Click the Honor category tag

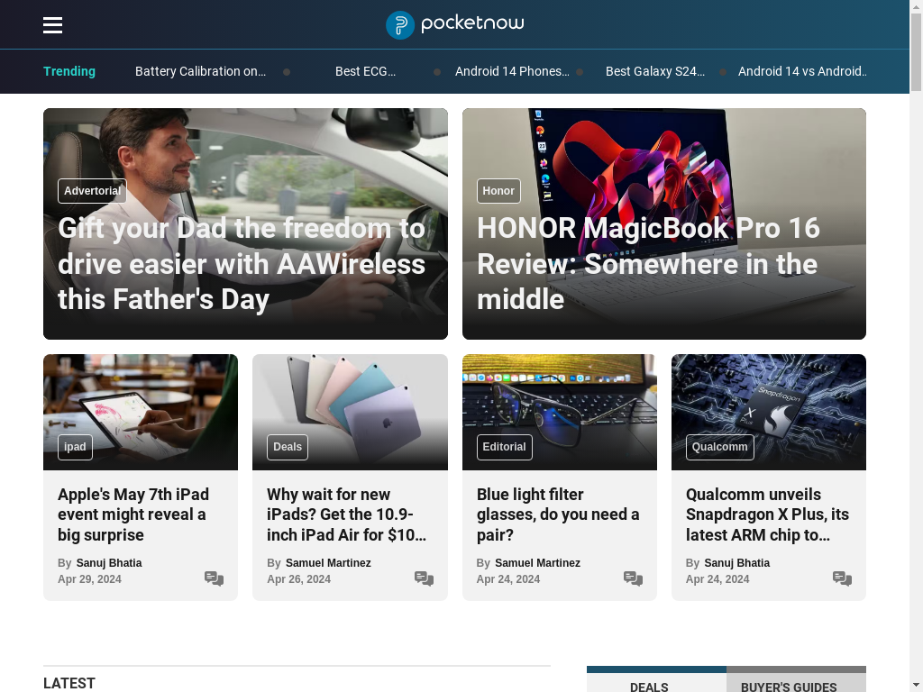(498, 191)
